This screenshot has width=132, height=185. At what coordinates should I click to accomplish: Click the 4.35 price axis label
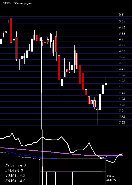122,75
